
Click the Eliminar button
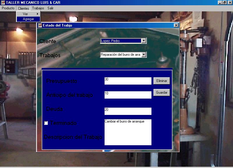162,81
